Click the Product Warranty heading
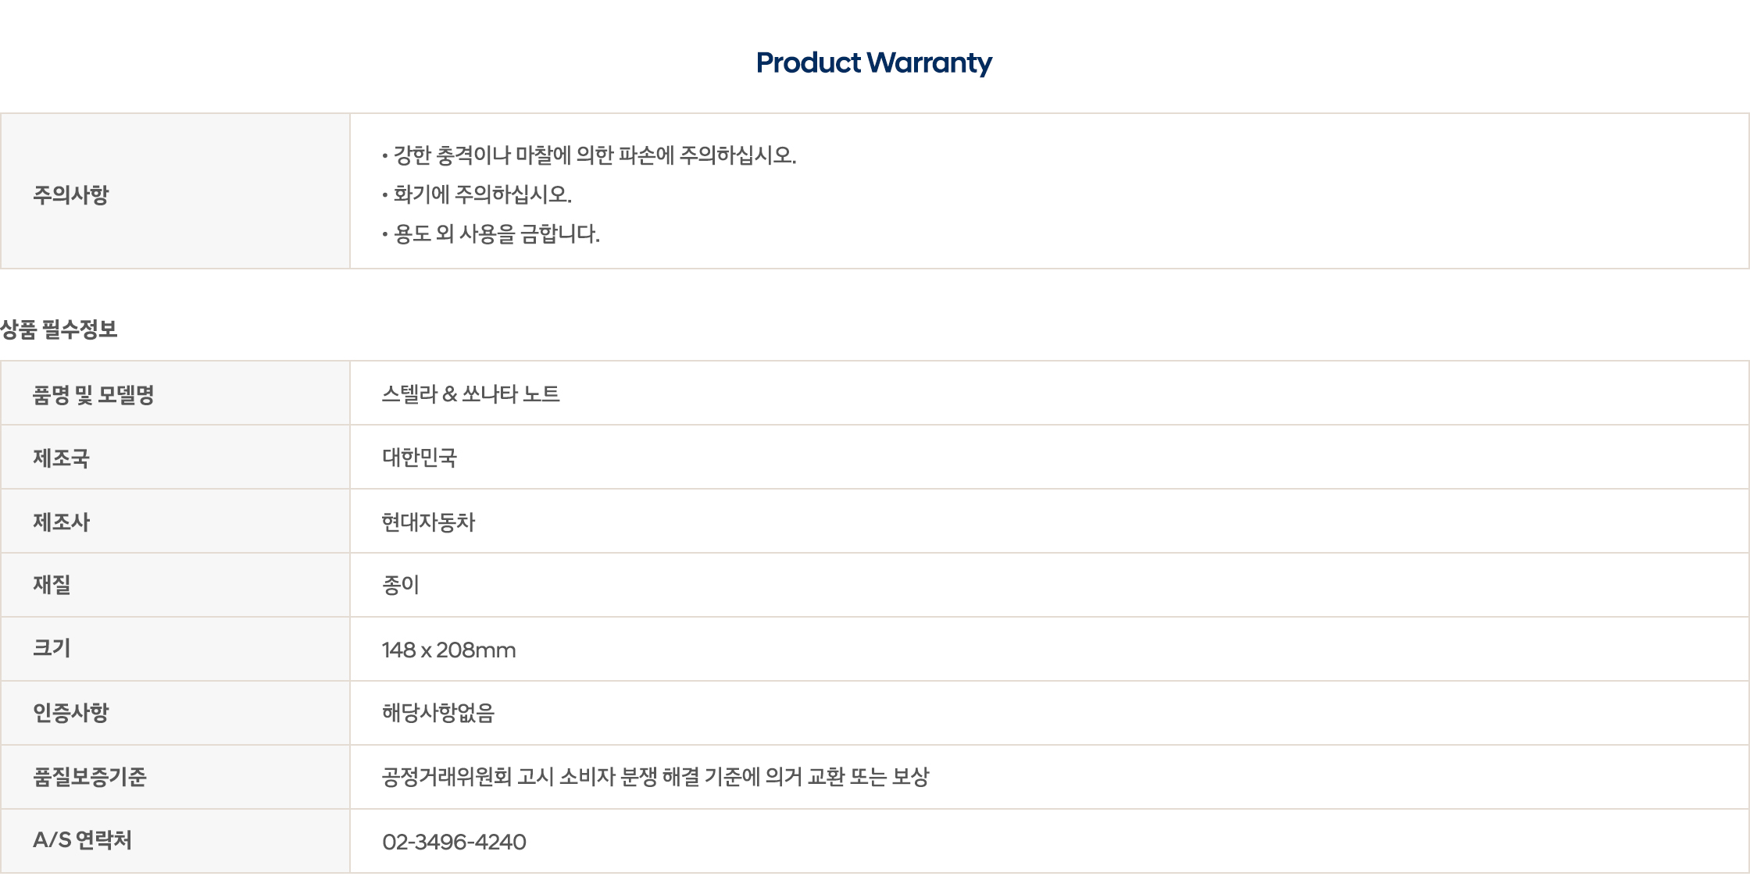The height and width of the screenshot is (894, 1750). coord(874,62)
